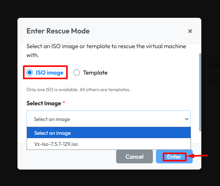Image resolution: width=220 pixels, height=186 pixels.
Task: Close the Enter Rescue Mode dialog
Action: point(190,31)
